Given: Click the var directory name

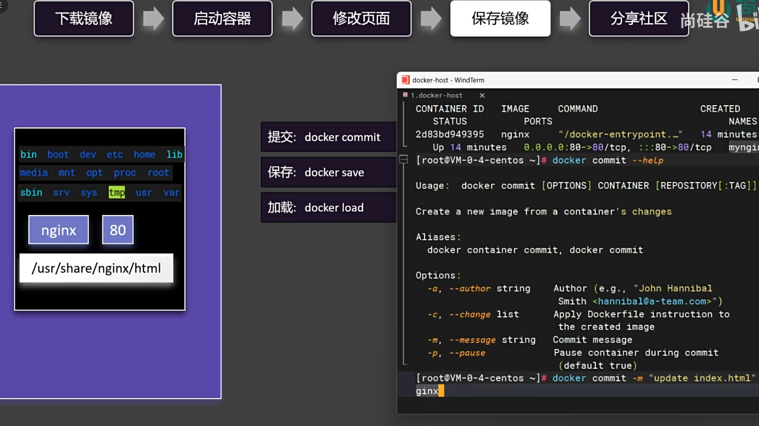Looking at the screenshot, I should [171, 192].
